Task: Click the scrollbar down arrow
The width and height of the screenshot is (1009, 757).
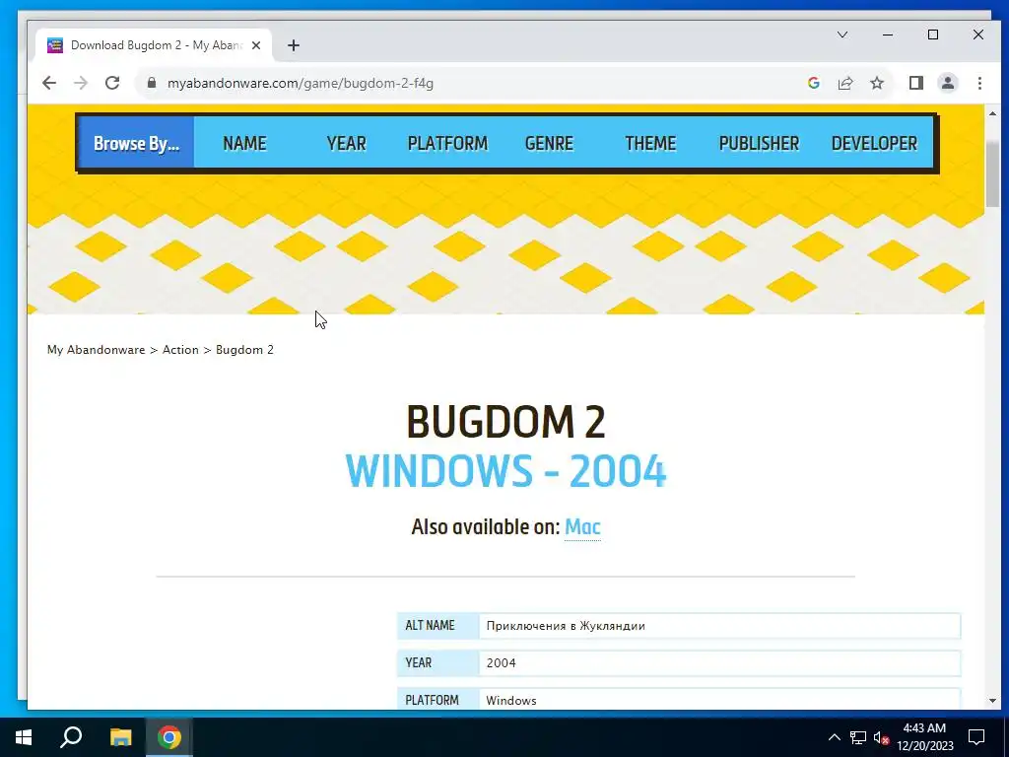Action: tap(992, 701)
